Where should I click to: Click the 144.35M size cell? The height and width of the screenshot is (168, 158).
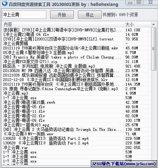point(133,84)
